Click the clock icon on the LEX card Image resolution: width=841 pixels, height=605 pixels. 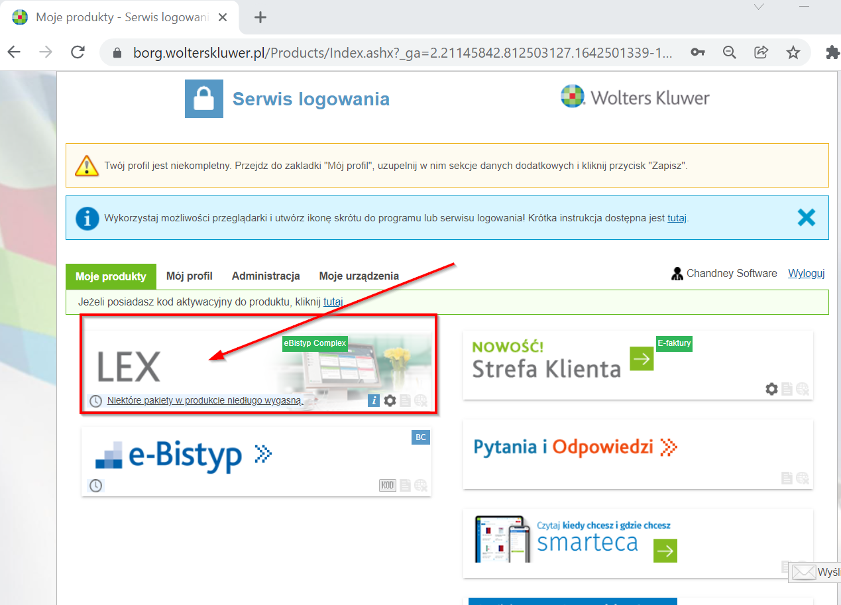96,401
